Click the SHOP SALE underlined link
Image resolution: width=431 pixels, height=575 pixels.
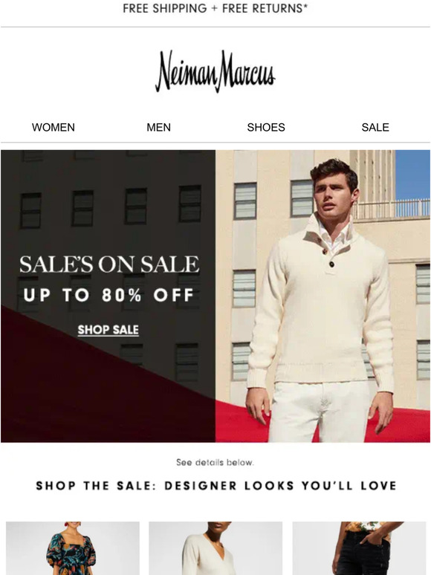pyautogui.click(x=108, y=330)
